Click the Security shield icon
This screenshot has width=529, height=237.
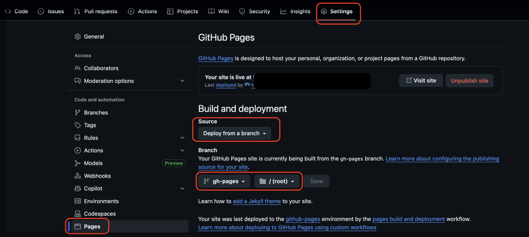(242, 11)
